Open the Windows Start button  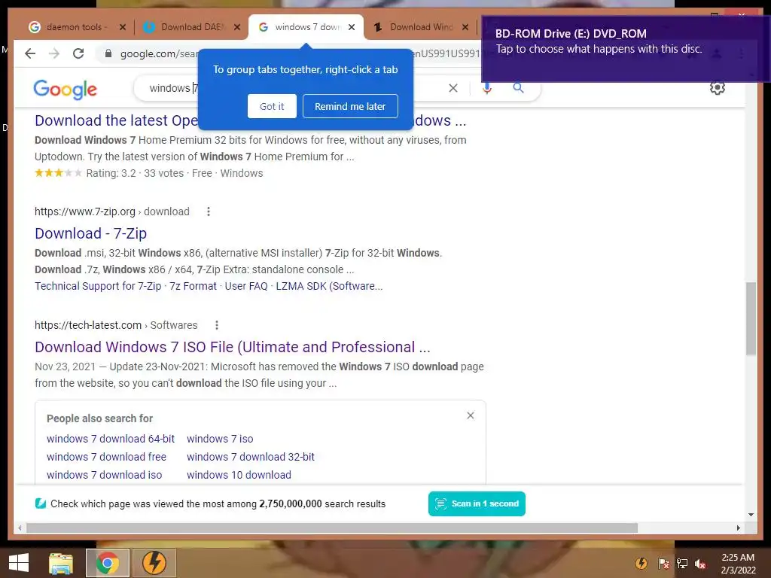19,563
